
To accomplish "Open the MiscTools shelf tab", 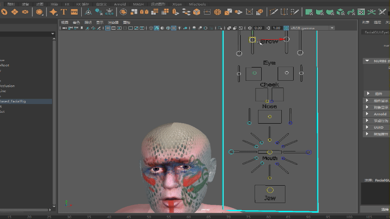I will click(197, 4).
